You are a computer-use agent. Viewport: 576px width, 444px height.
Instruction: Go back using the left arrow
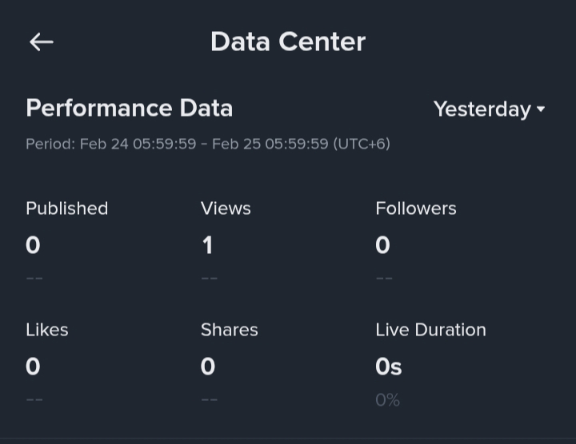pos(42,42)
